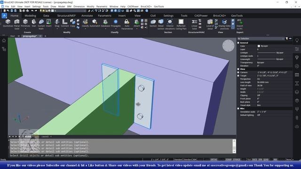This screenshot has width=301, height=169.
Task: Expand the Target property row
Action: (x=238, y=76)
